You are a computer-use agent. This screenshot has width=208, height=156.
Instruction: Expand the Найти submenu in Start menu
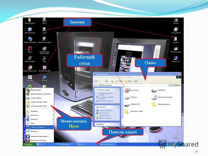(x=40, y=123)
